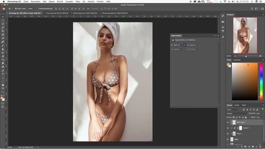265x149 pixels.
Task: Switch to the Kanäle tab
Action: tap(237, 105)
